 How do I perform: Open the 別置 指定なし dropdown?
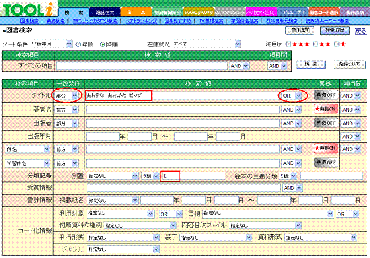click(112, 176)
